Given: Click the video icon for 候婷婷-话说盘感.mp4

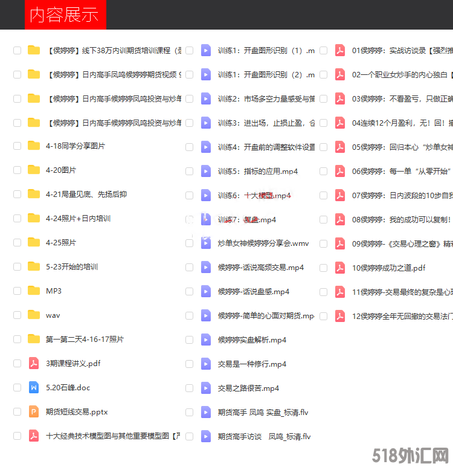Looking at the screenshot, I should click(x=206, y=292).
